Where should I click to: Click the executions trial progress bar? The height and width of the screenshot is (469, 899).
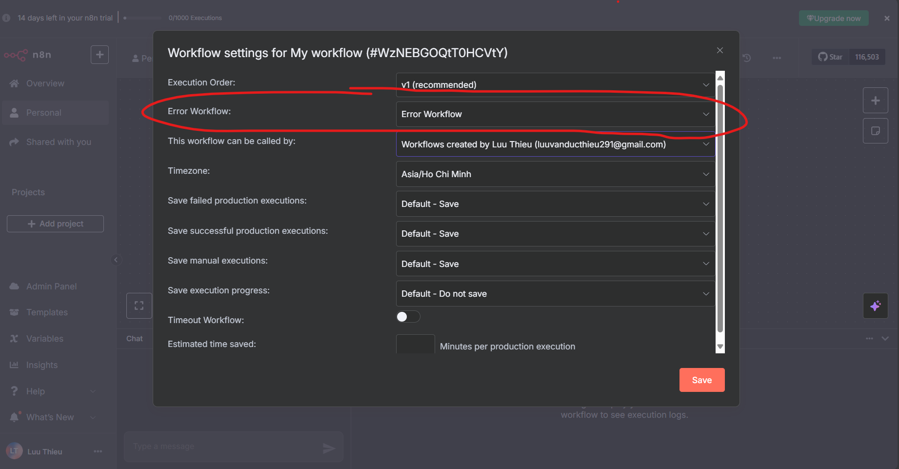point(142,18)
